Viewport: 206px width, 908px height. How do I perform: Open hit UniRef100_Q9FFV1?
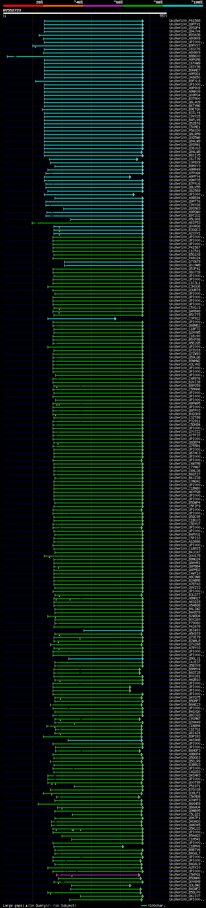click(x=185, y=24)
